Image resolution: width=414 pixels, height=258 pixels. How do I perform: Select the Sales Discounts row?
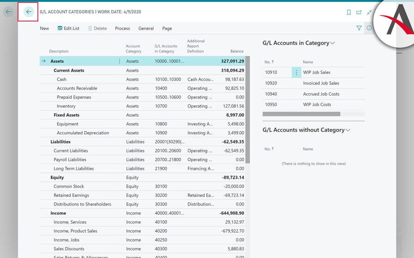click(142, 249)
